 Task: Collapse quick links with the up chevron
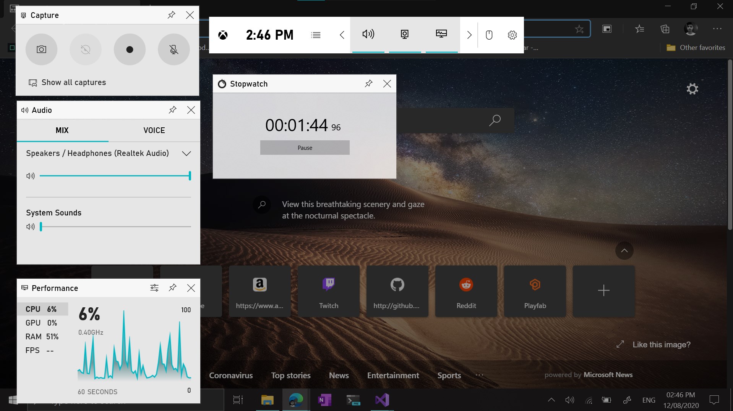tap(624, 250)
